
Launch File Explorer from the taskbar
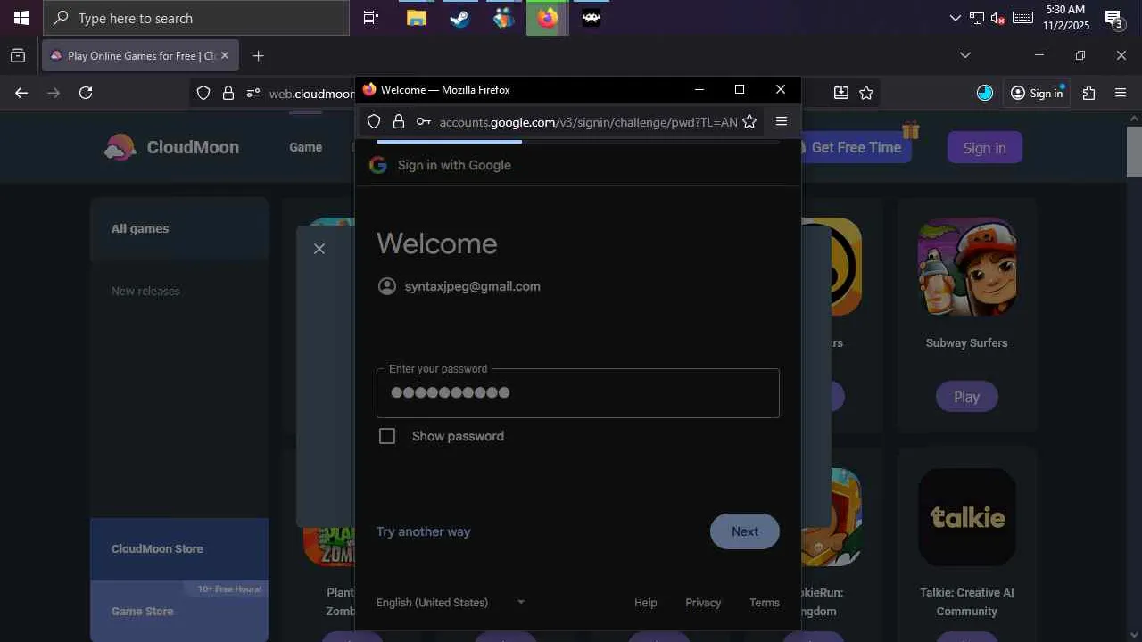(x=416, y=18)
